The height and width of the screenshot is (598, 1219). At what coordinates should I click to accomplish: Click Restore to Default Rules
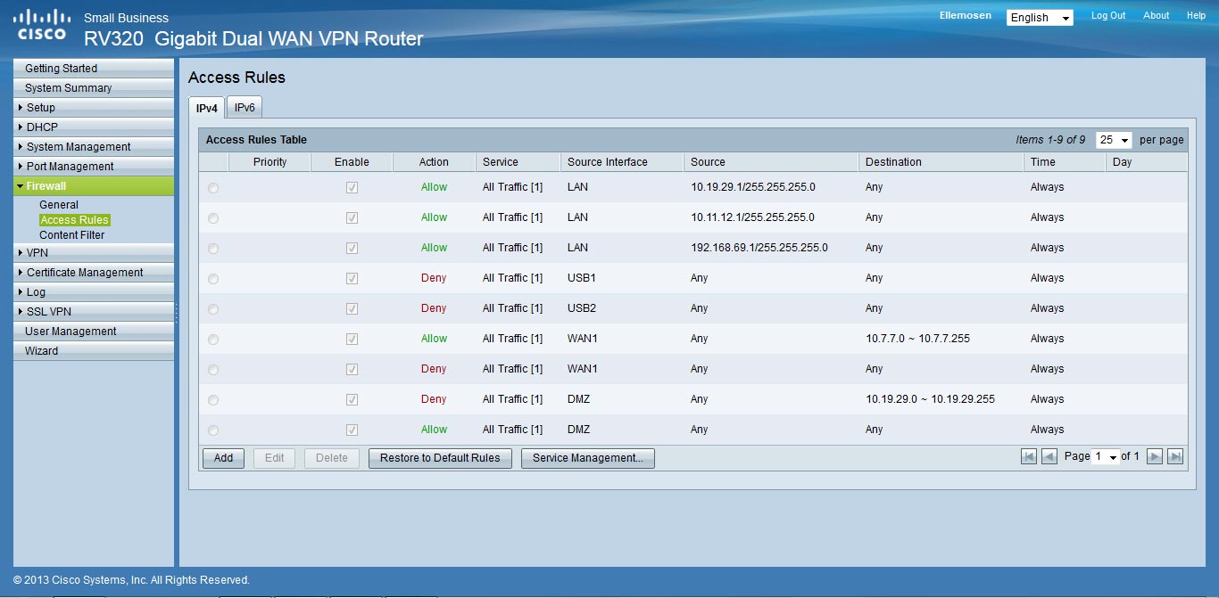[440, 458]
